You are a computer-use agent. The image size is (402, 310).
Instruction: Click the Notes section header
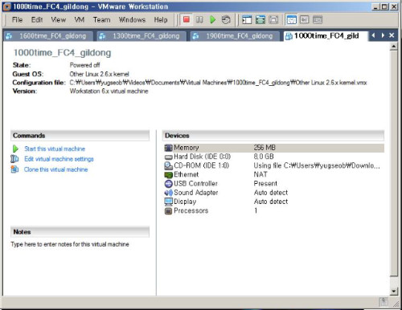pos(80,232)
